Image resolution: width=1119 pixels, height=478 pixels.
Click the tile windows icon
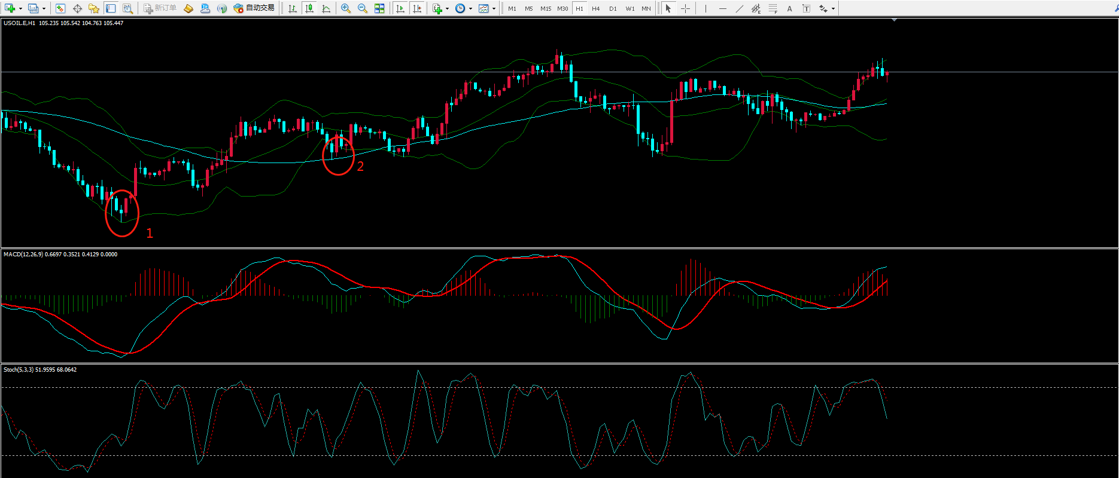click(379, 8)
